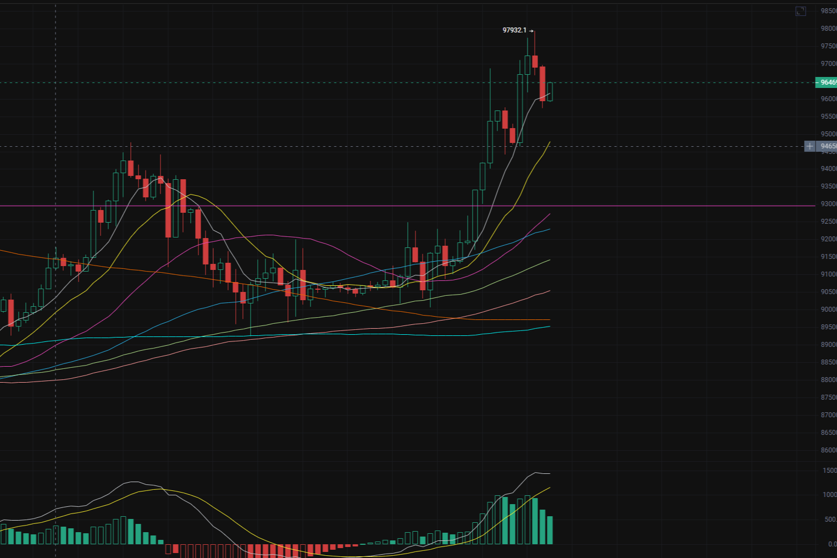837x558 pixels.
Task: Click the 98000 price axis label
Action: tap(828, 29)
